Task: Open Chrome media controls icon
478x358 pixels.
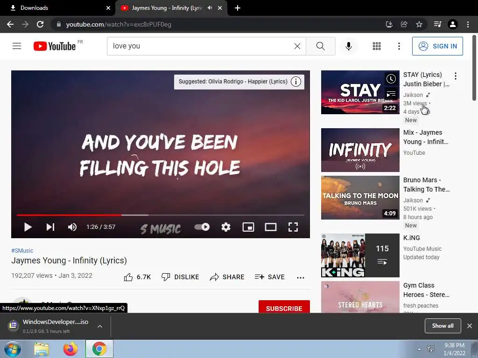Action: pos(437,24)
